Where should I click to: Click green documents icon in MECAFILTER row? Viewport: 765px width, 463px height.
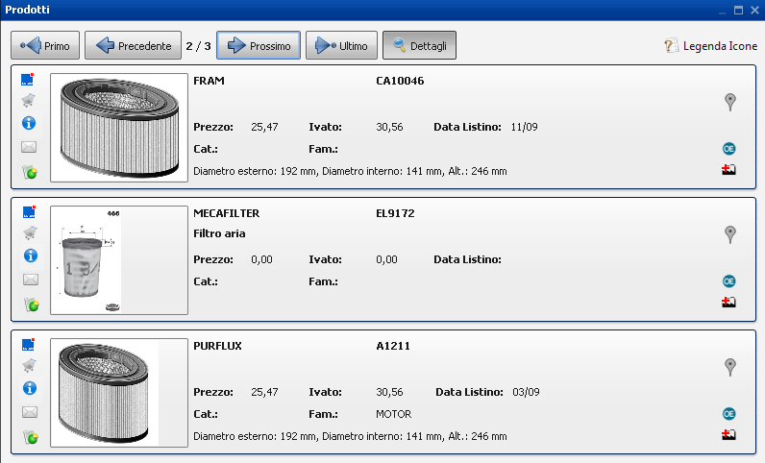[x=32, y=305]
